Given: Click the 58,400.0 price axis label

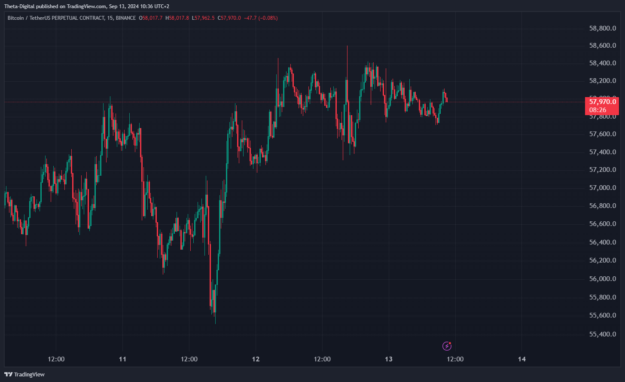Looking at the screenshot, I should click(x=602, y=63).
